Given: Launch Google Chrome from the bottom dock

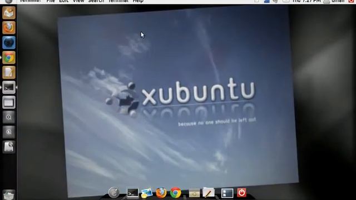Looking at the screenshot, I should pyautogui.click(x=176, y=193).
